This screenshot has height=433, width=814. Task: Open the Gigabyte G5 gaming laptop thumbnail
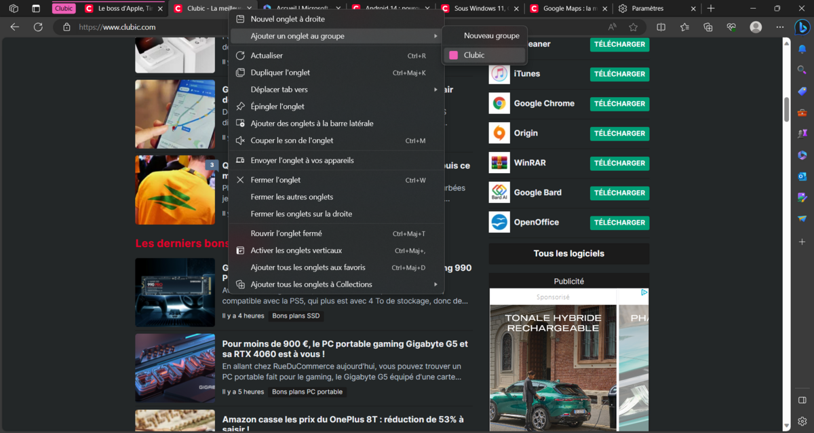click(175, 368)
